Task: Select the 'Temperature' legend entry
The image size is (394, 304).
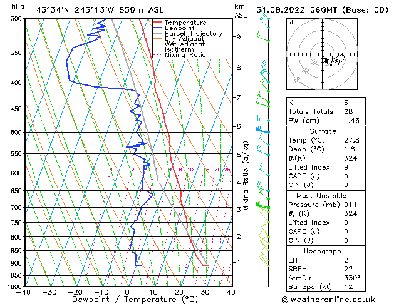Action: coord(185,23)
